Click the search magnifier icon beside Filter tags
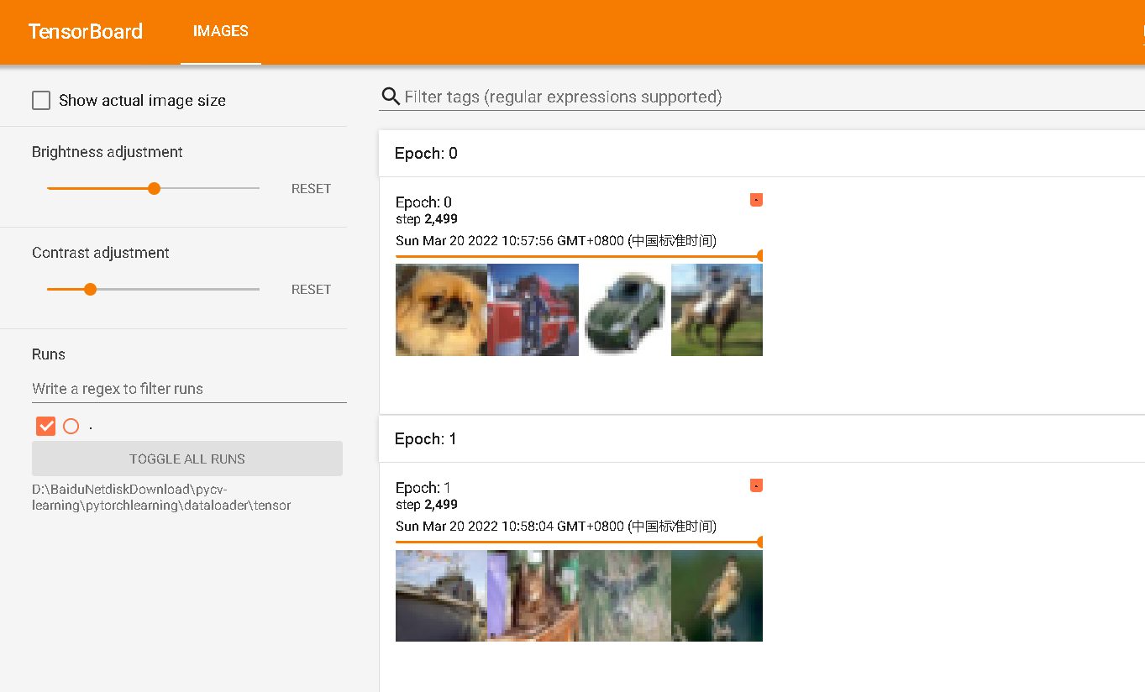This screenshot has width=1145, height=692. (391, 97)
